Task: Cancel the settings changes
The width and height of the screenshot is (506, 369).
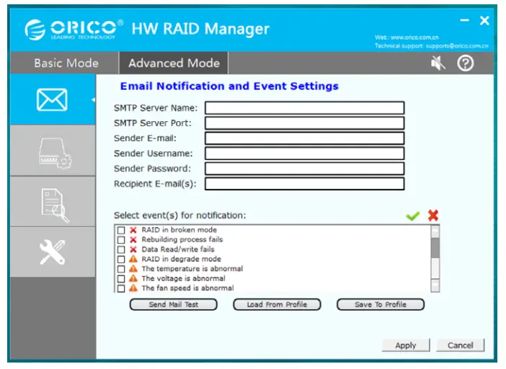Action: click(x=460, y=345)
